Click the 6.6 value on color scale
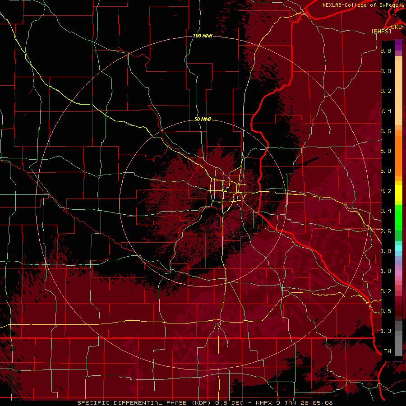Screen dimensions: 406x406 [386, 131]
